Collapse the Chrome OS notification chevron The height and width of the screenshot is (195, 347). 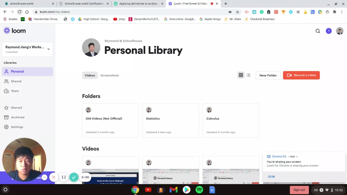297,157
